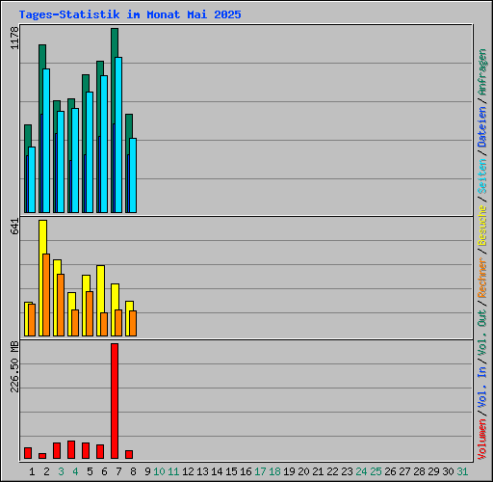Click green weekend day number 4
The height and width of the screenshot is (482, 493).
75,471
